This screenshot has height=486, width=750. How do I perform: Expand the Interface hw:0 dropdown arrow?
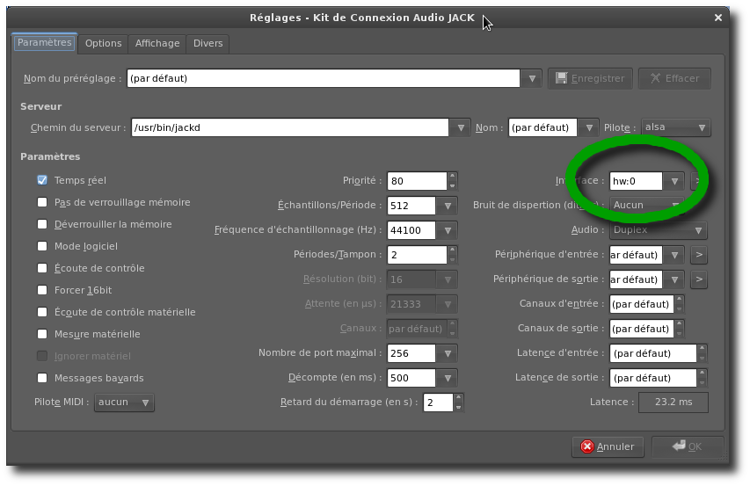click(x=674, y=181)
